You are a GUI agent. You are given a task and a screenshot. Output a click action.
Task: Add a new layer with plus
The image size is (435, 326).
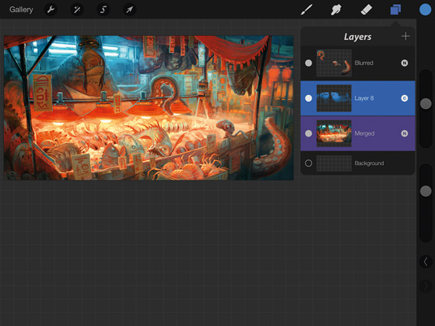pos(405,36)
